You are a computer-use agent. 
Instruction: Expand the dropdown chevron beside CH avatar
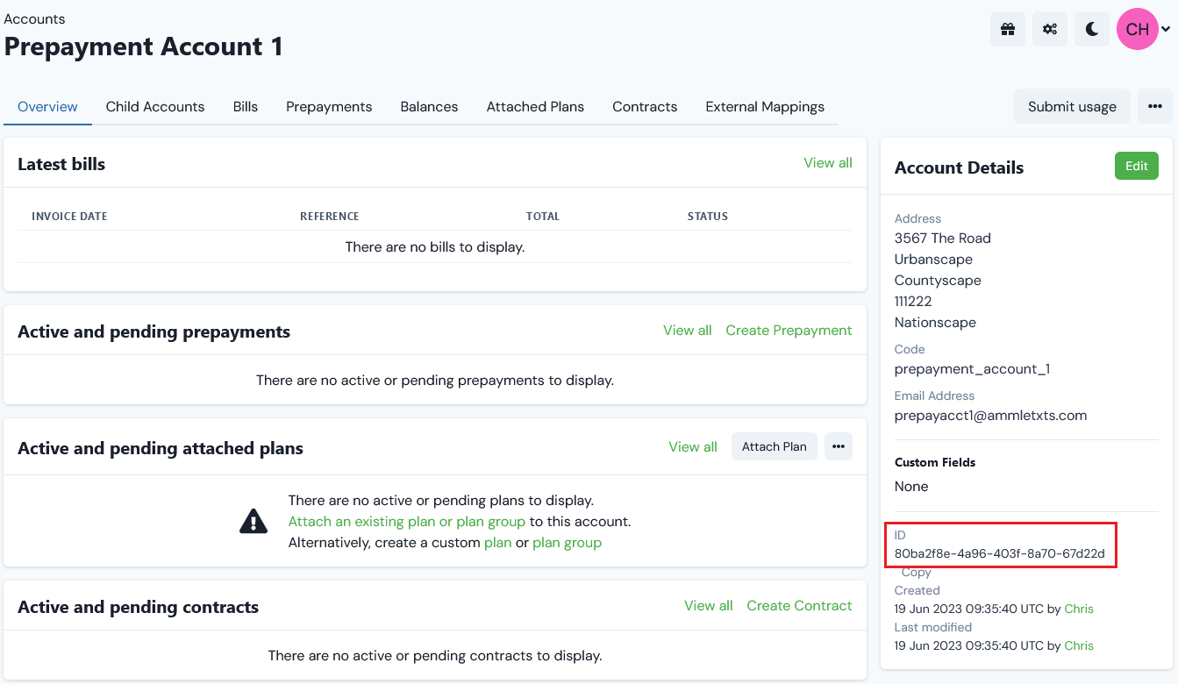click(x=1167, y=29)
